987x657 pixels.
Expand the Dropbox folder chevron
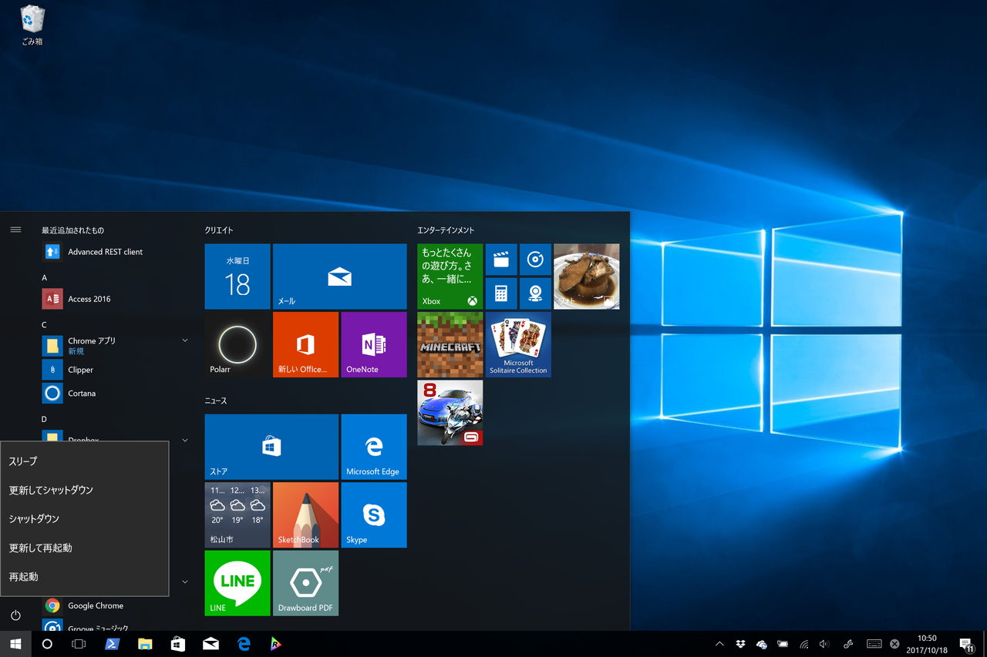185,440
